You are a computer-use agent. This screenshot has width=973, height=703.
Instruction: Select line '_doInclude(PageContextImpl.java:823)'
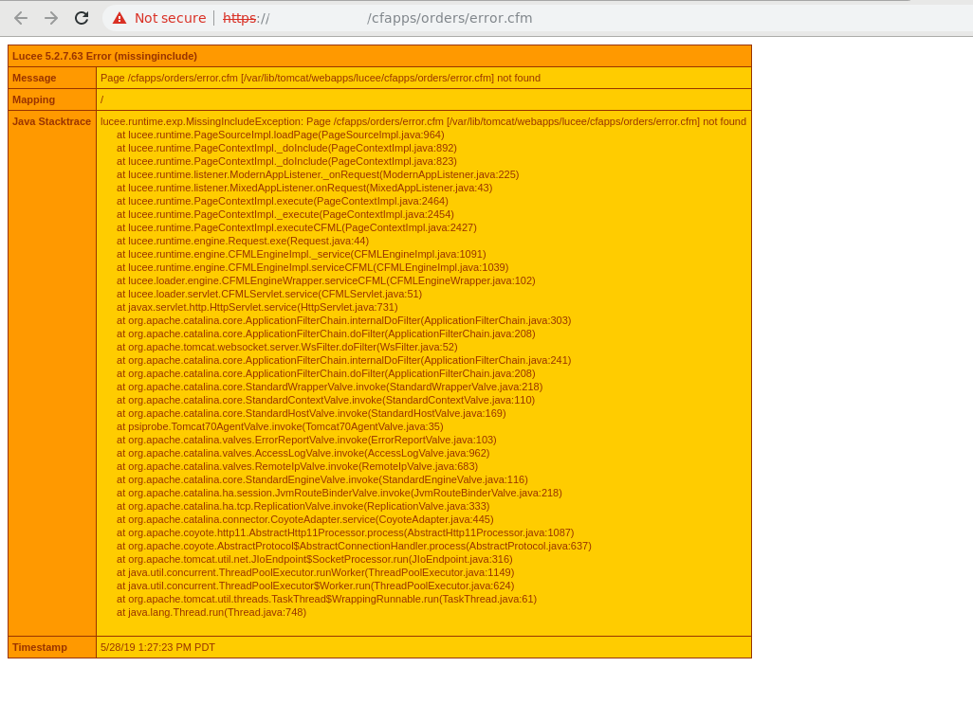tap(286, 161)
